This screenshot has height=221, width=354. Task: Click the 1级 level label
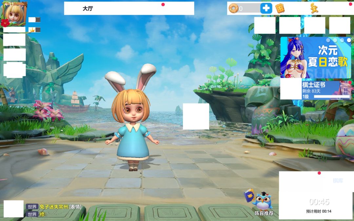click(x=305, y=97)
